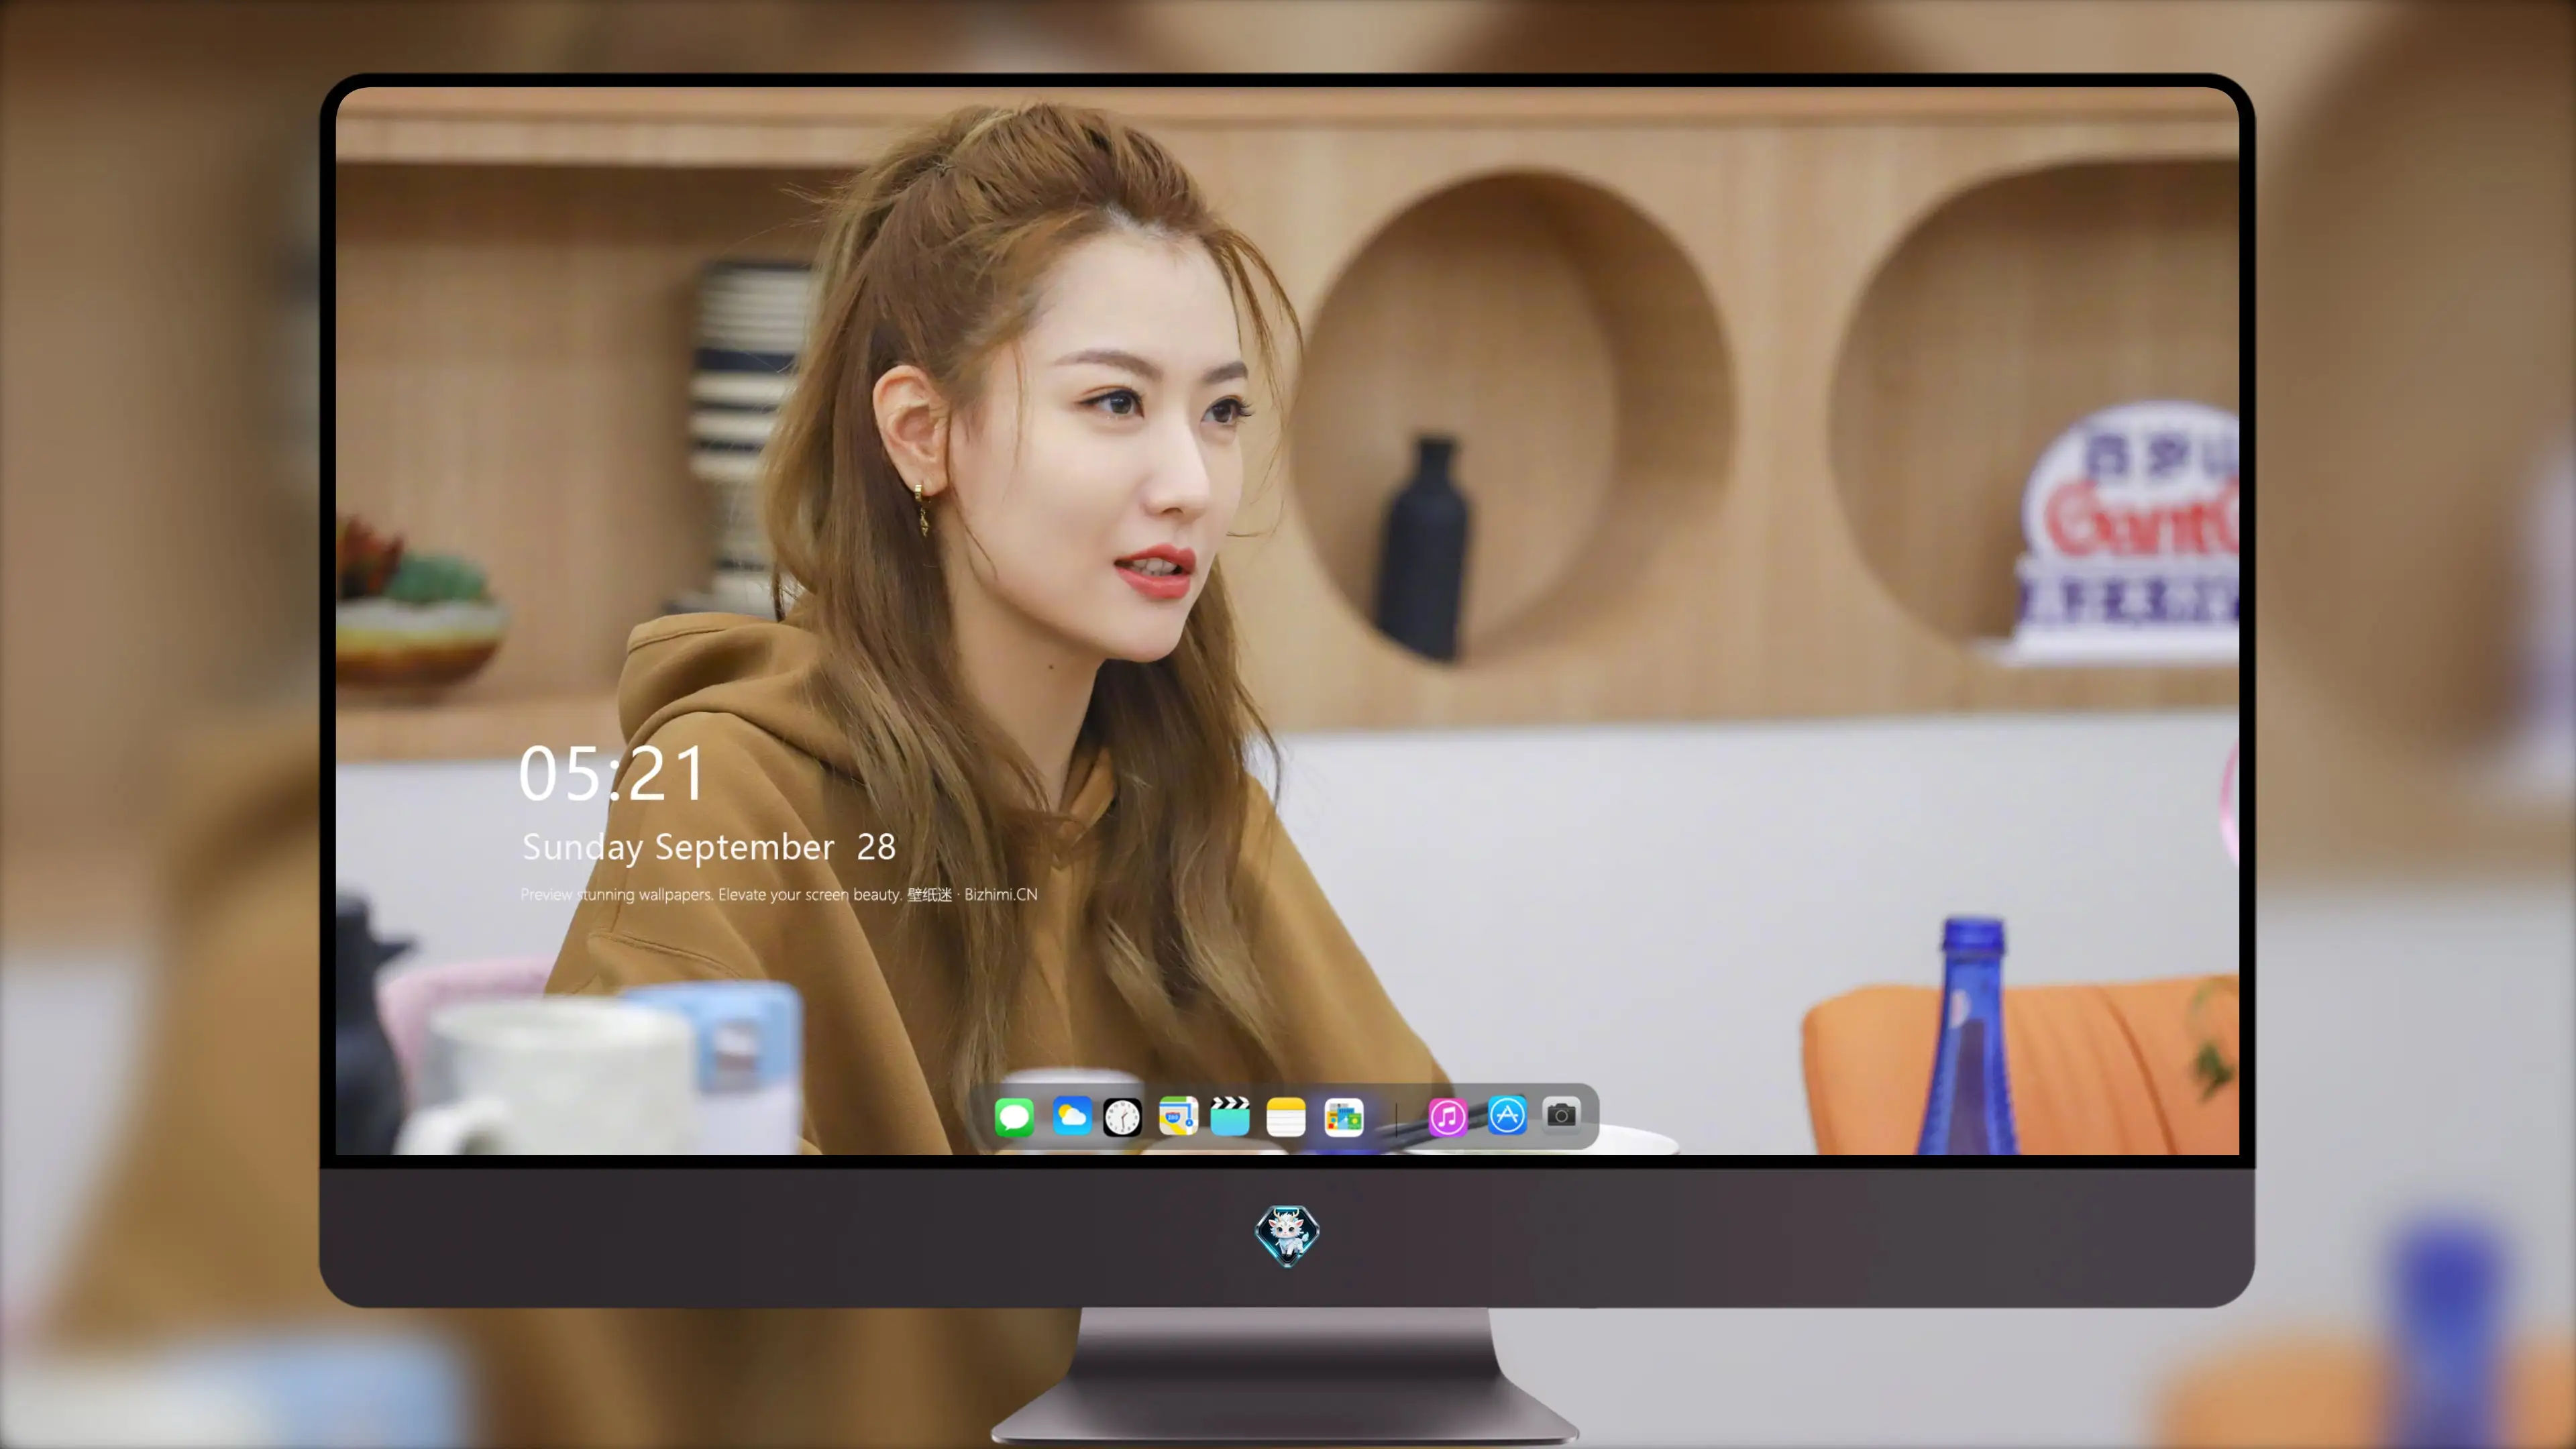The image size is (2576, 1449).
Task: Open the yellow Notes app in dock
Action: click(1286, 1117)
